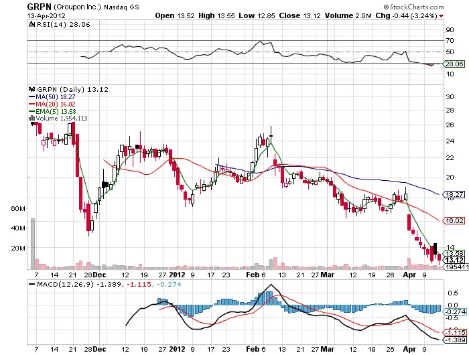Click the Dec label on price chart date axis
Image resolution: width=469 pixels, height=355 pixels.
[x=99, y=275]
